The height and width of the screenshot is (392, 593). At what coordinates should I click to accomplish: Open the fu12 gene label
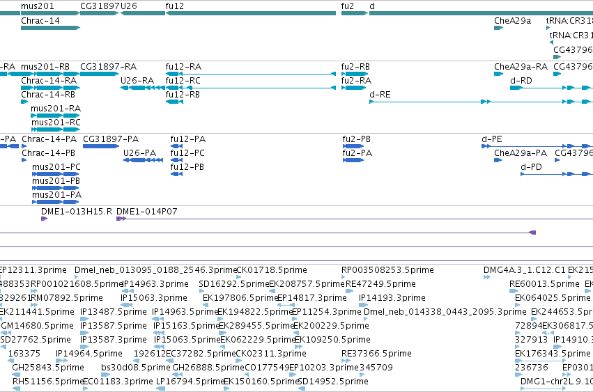(x=175, y=6)
